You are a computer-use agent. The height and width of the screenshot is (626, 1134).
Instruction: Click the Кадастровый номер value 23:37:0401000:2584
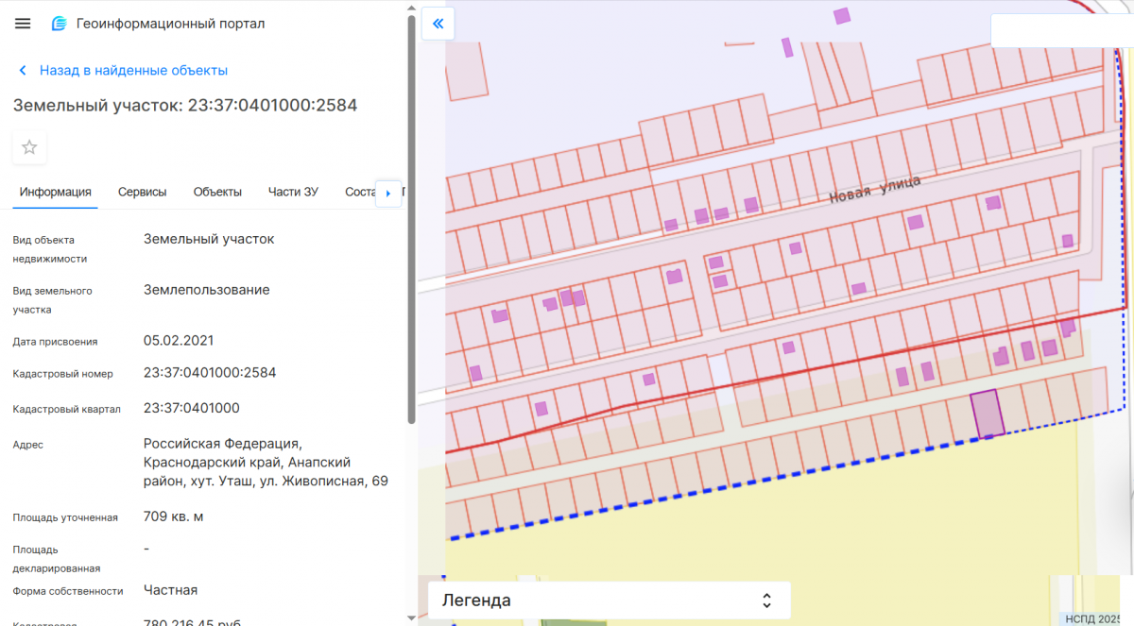210,373
